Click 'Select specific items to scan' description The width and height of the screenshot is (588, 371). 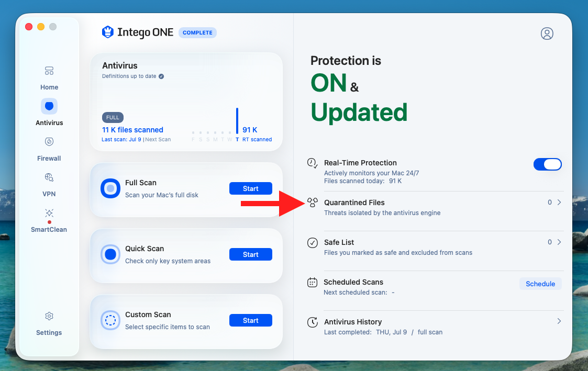pyautogui.click(x=167, y=327)
